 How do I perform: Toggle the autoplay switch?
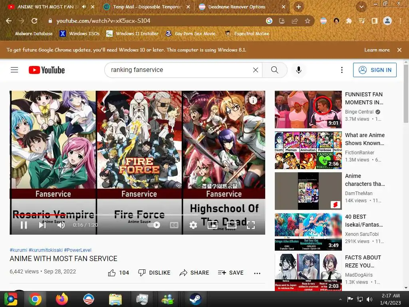(x=154, y=225)
